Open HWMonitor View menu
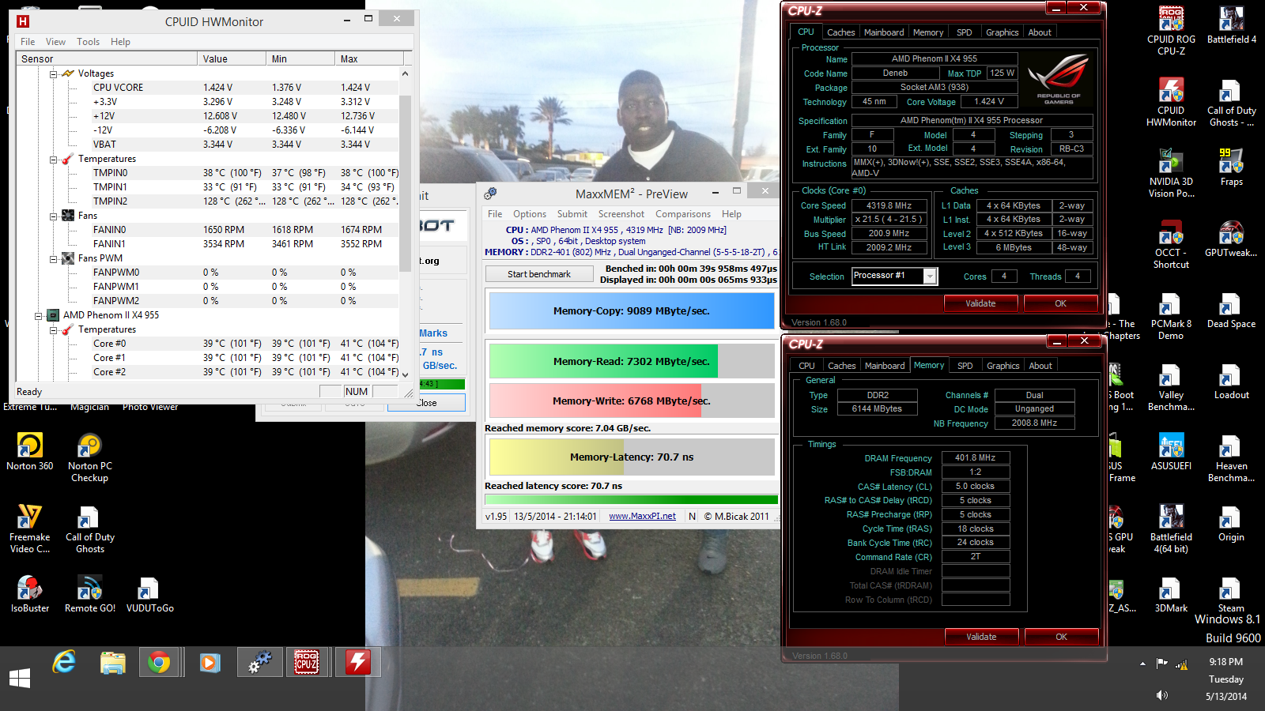1265x711 pixels. [55, 42]
